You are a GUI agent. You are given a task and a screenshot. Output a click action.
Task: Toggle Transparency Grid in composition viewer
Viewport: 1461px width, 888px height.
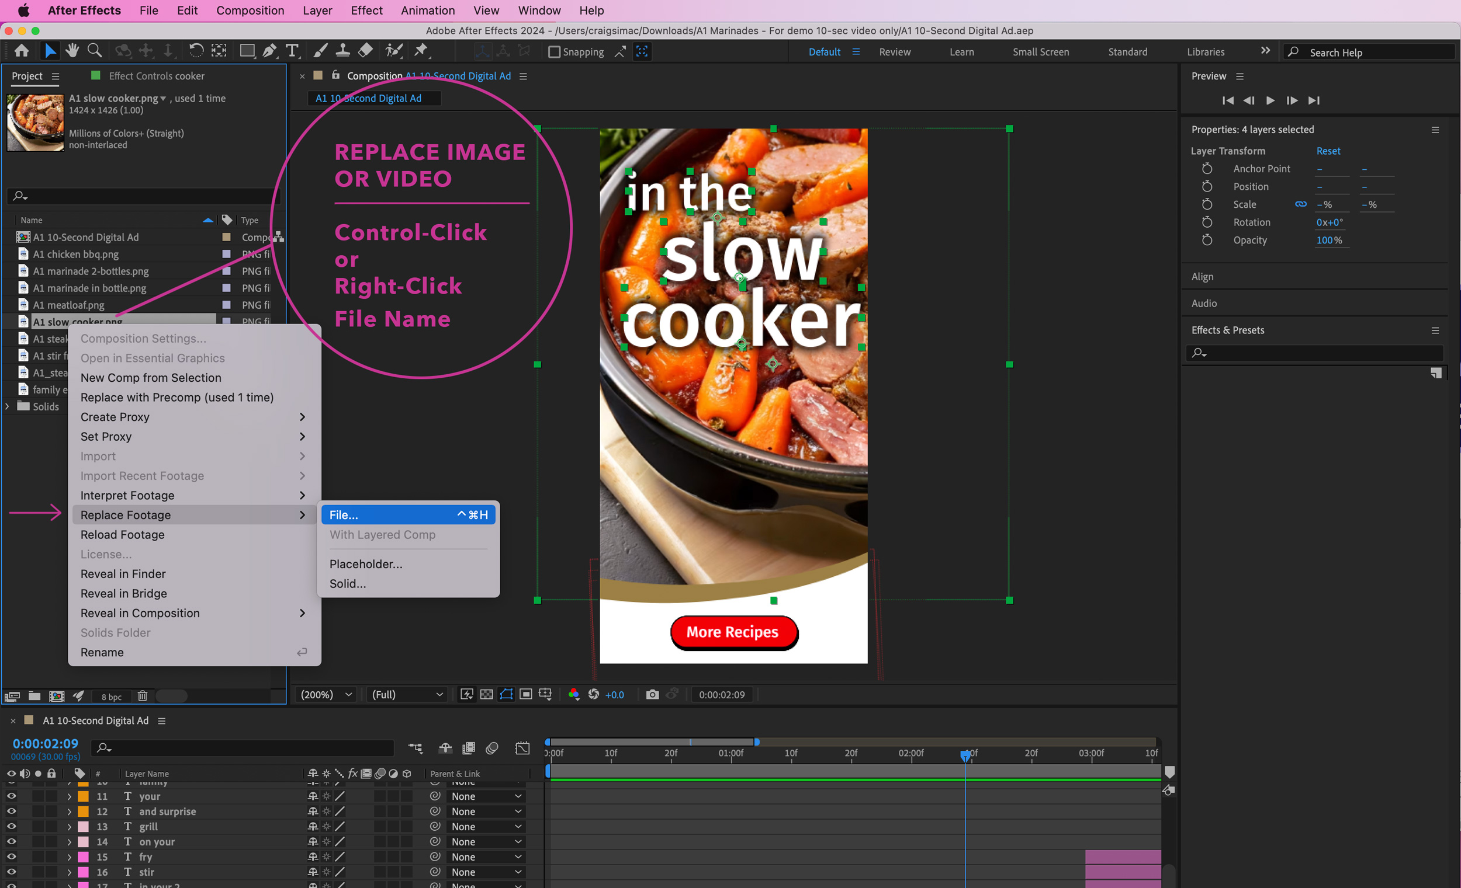pyautogui.click(x=486, y=694)
